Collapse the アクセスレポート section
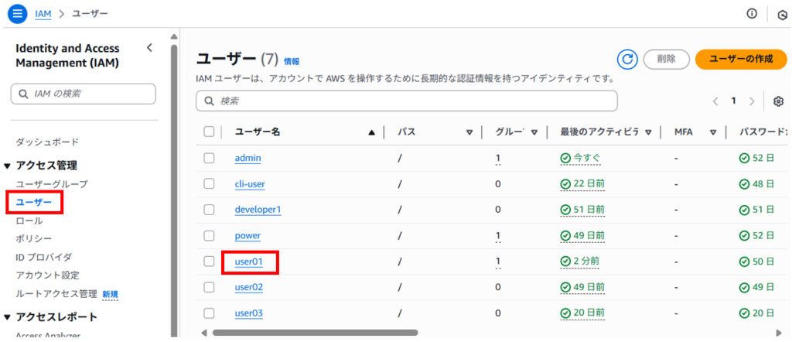The width and height of the screenshot is (792, 342). pos(7,318)
